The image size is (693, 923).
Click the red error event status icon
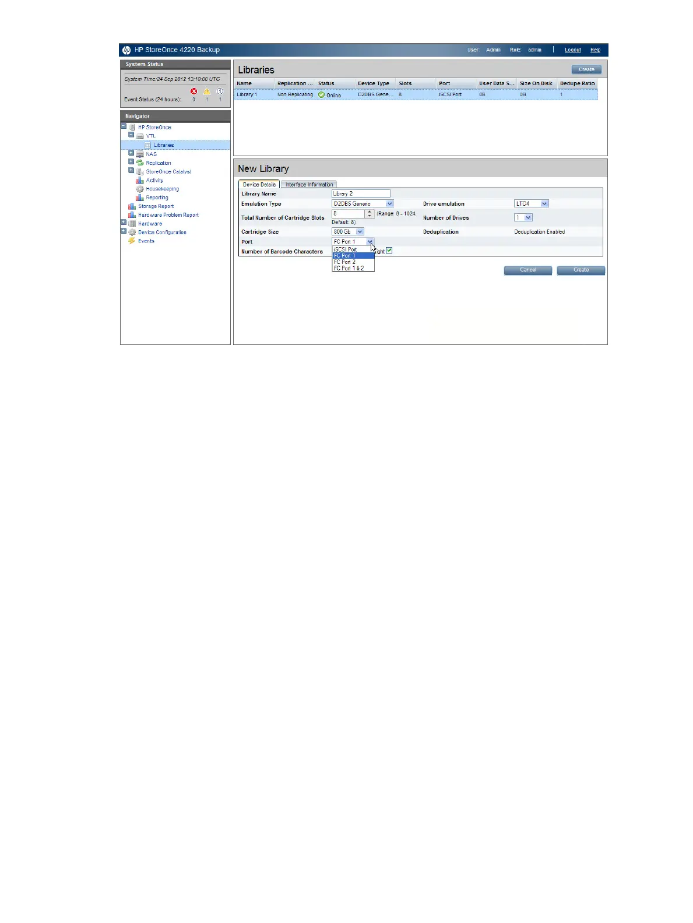194,91
